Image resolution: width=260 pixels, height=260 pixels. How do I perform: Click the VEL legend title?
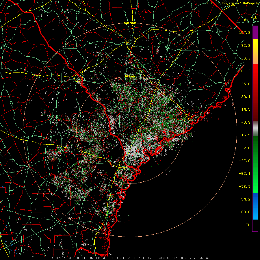pyautogui.click(x=254, y=17)
